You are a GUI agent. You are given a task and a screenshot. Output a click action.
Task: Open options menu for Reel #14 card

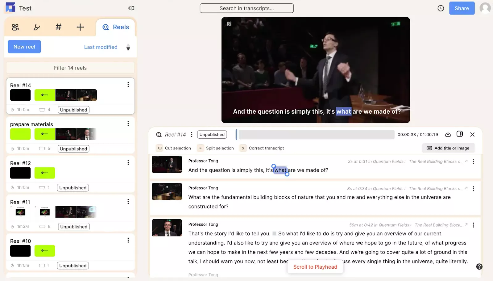tap(128, 85)
